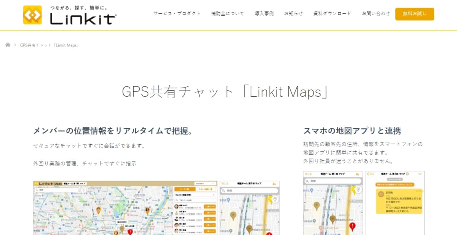Select an orange member pin on the desktop map

pos(99,210)
